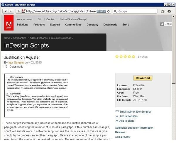The image size is (176, 143).
Task: Add bookmark with the plus button
Action: point(19,11)
